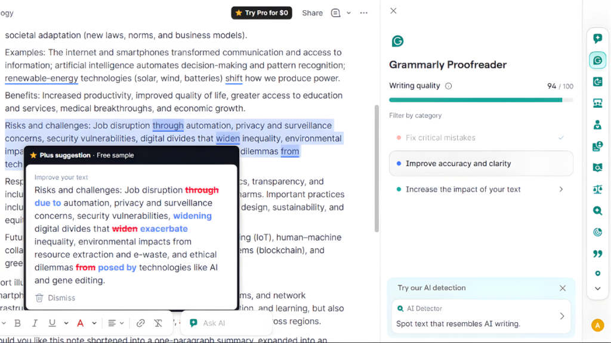Toggle italic formatting
Viewport: 611px width, 343px height.
[35, 323]
